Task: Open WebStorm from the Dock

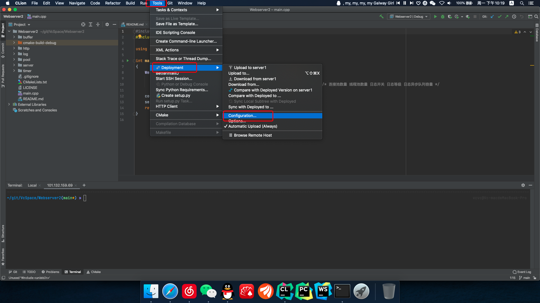Action: [x=323, y=291]
